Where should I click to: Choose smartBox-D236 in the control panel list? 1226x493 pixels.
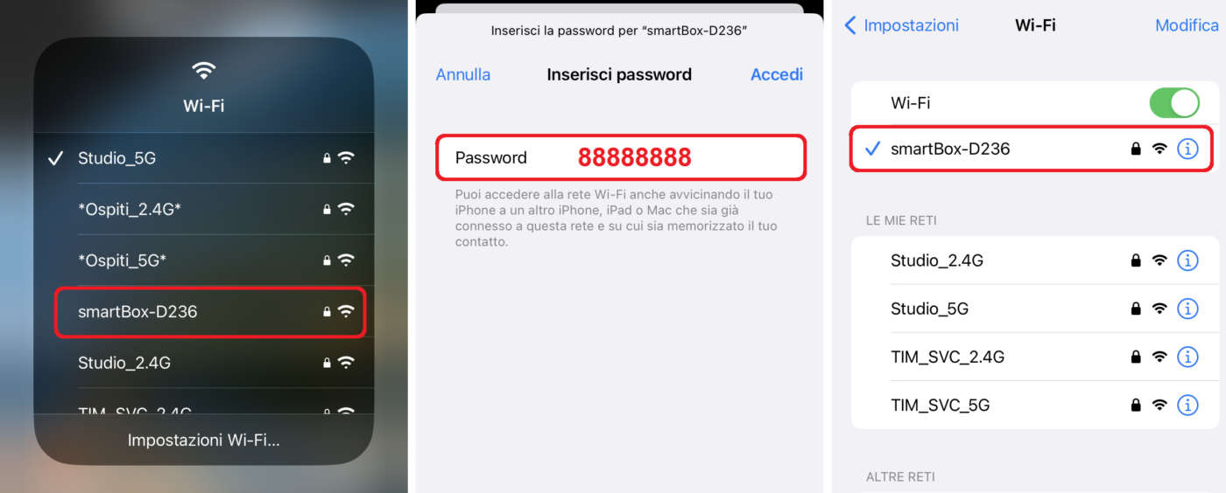tap(210, 311)
